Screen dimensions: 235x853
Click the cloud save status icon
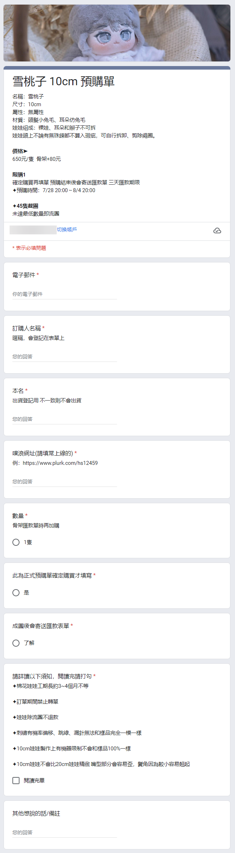(217, 231)
